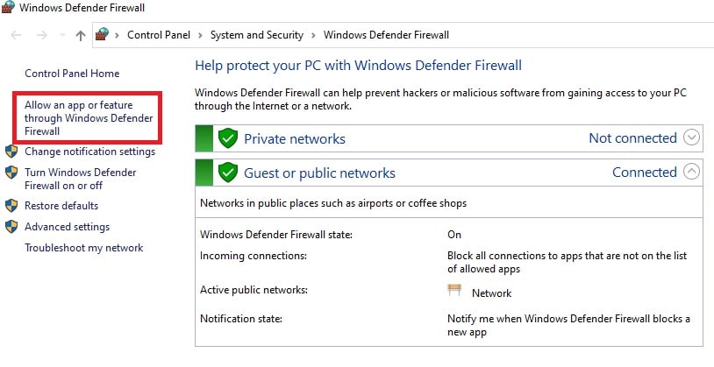This screenshot has height=367, width=714.
Task: Go to System and Security breadcrumb
Action: (x=256, y=35)
